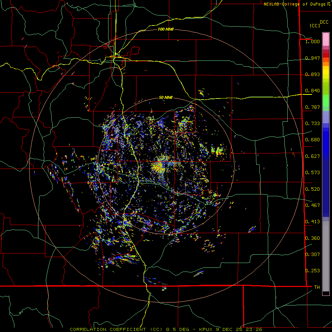This screenshot has height=332, width=332.
Task: Click the pink swatch at top of color bar
Action: click(326, 39)
